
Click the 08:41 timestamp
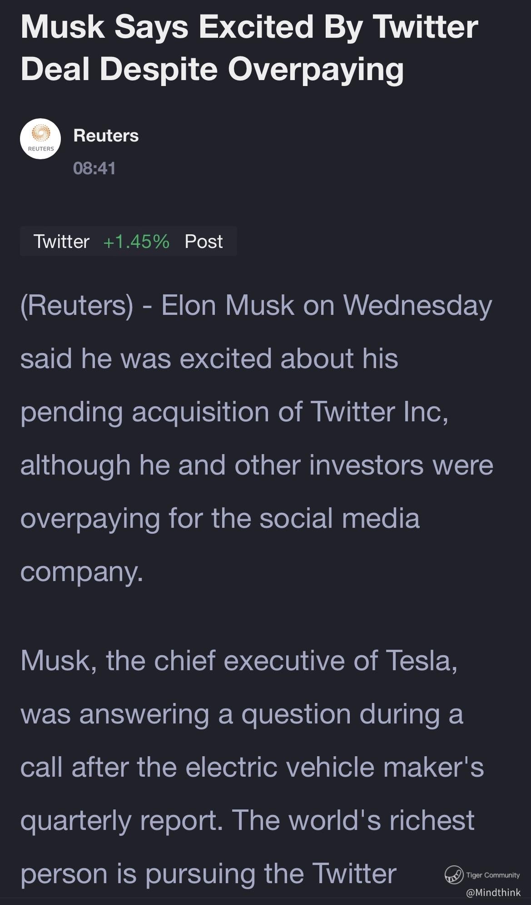pyautogui.click(x=94, y=168)
